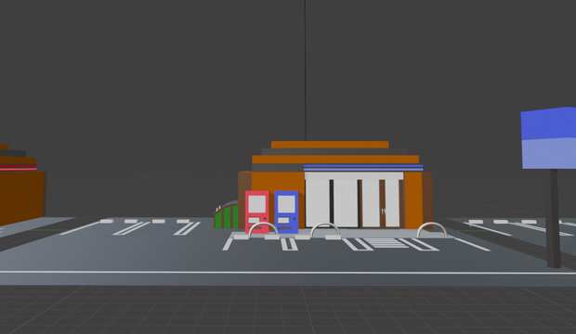
Task: Click the blue signboard on the pole
Action: point(548,138)
